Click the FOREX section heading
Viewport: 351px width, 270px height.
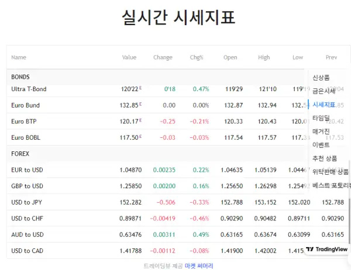tap(20, 154)
